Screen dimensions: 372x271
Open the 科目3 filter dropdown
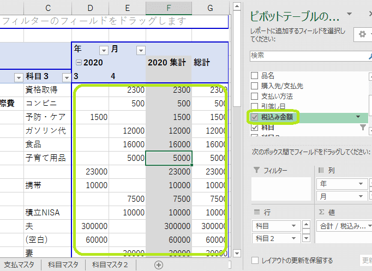point(67,77)
